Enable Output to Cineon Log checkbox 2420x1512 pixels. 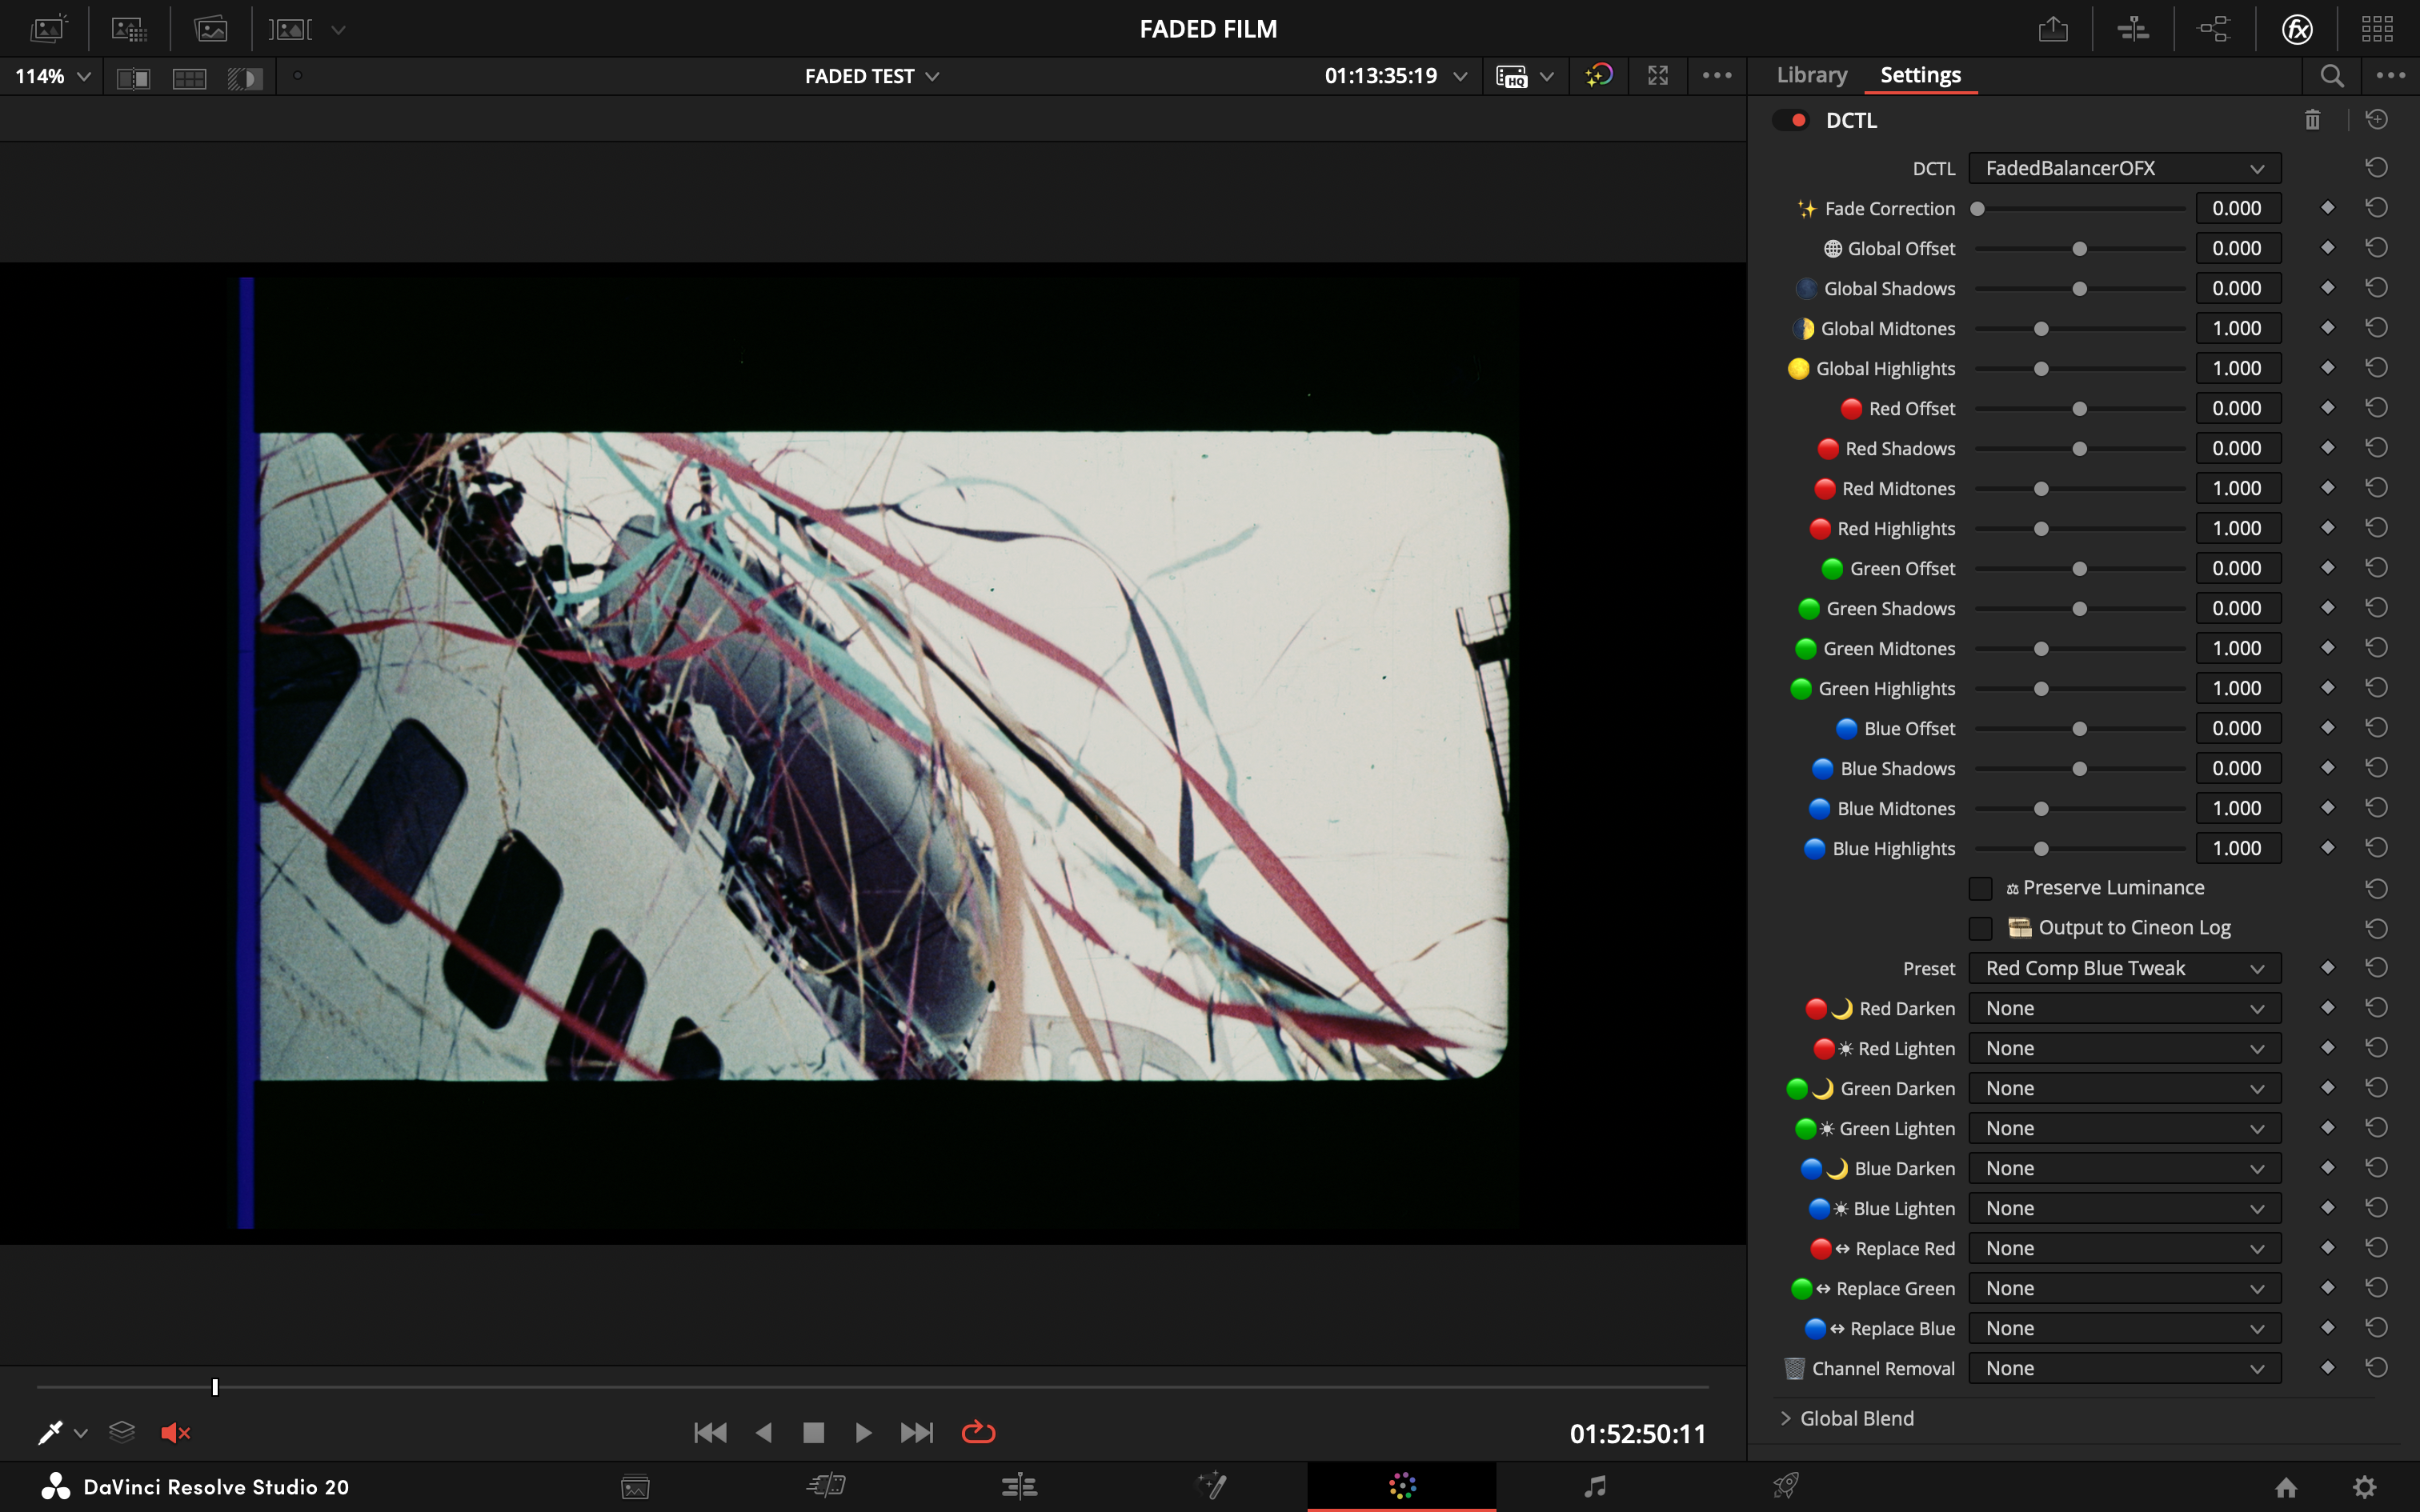coord(1980,928)
